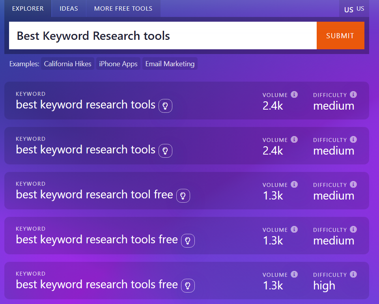Open Volume info icon in 'research tool free' row
Image resolution: width=379 pixels, height=304 pixels.
(294, 185)
